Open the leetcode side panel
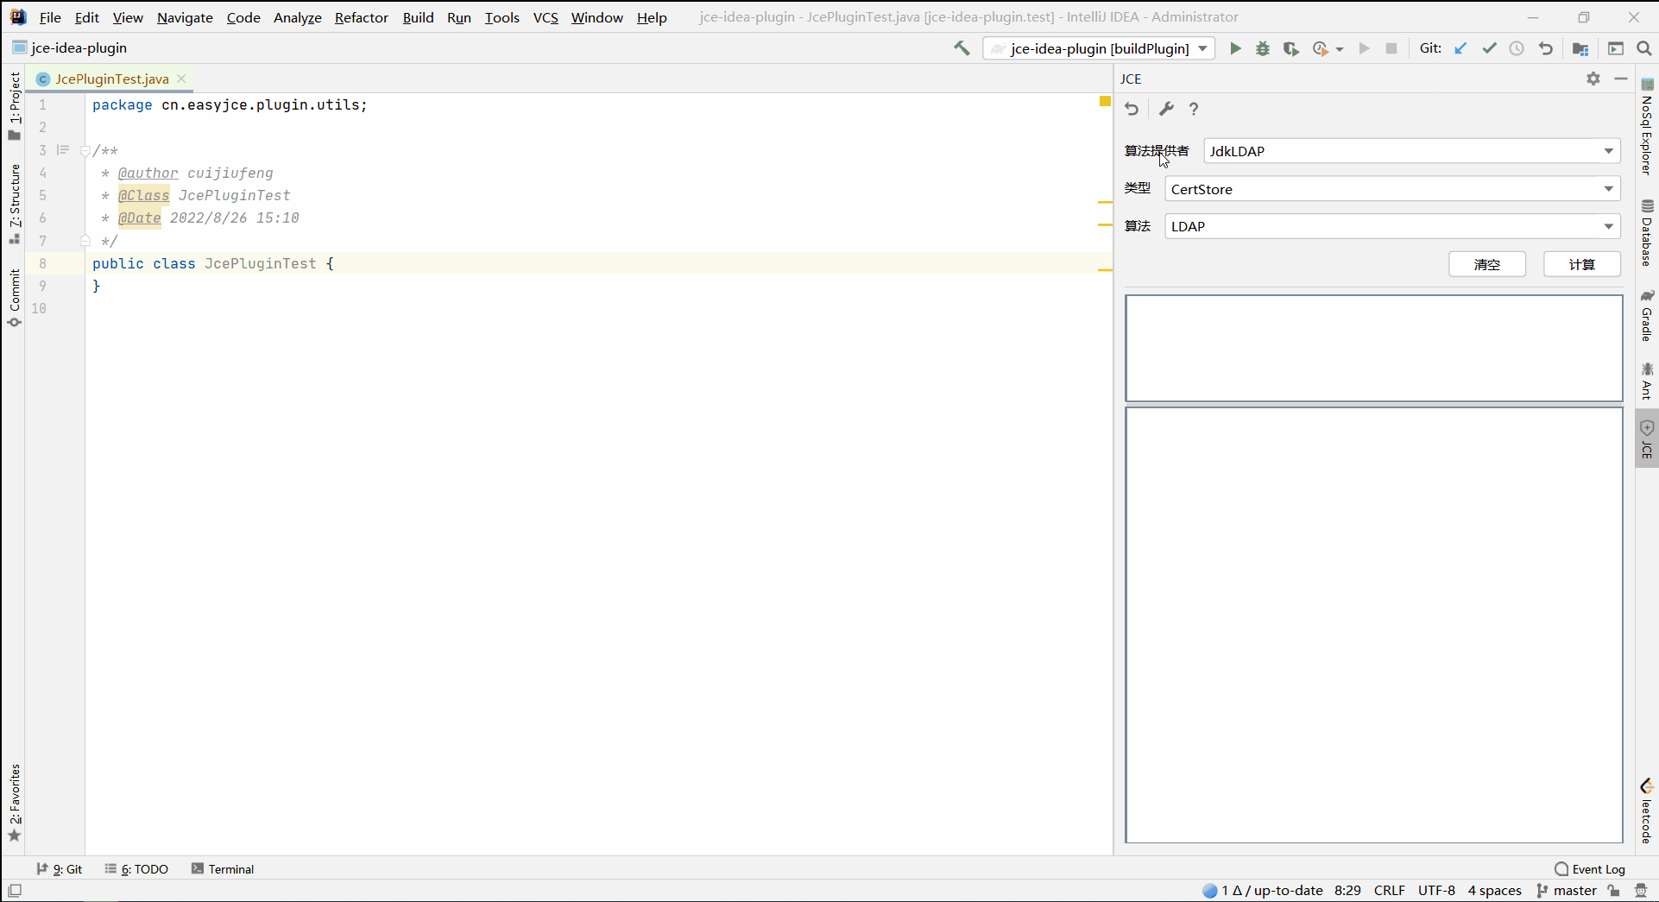This screenshot has width=1659, height=902. tap(1647, 811)
